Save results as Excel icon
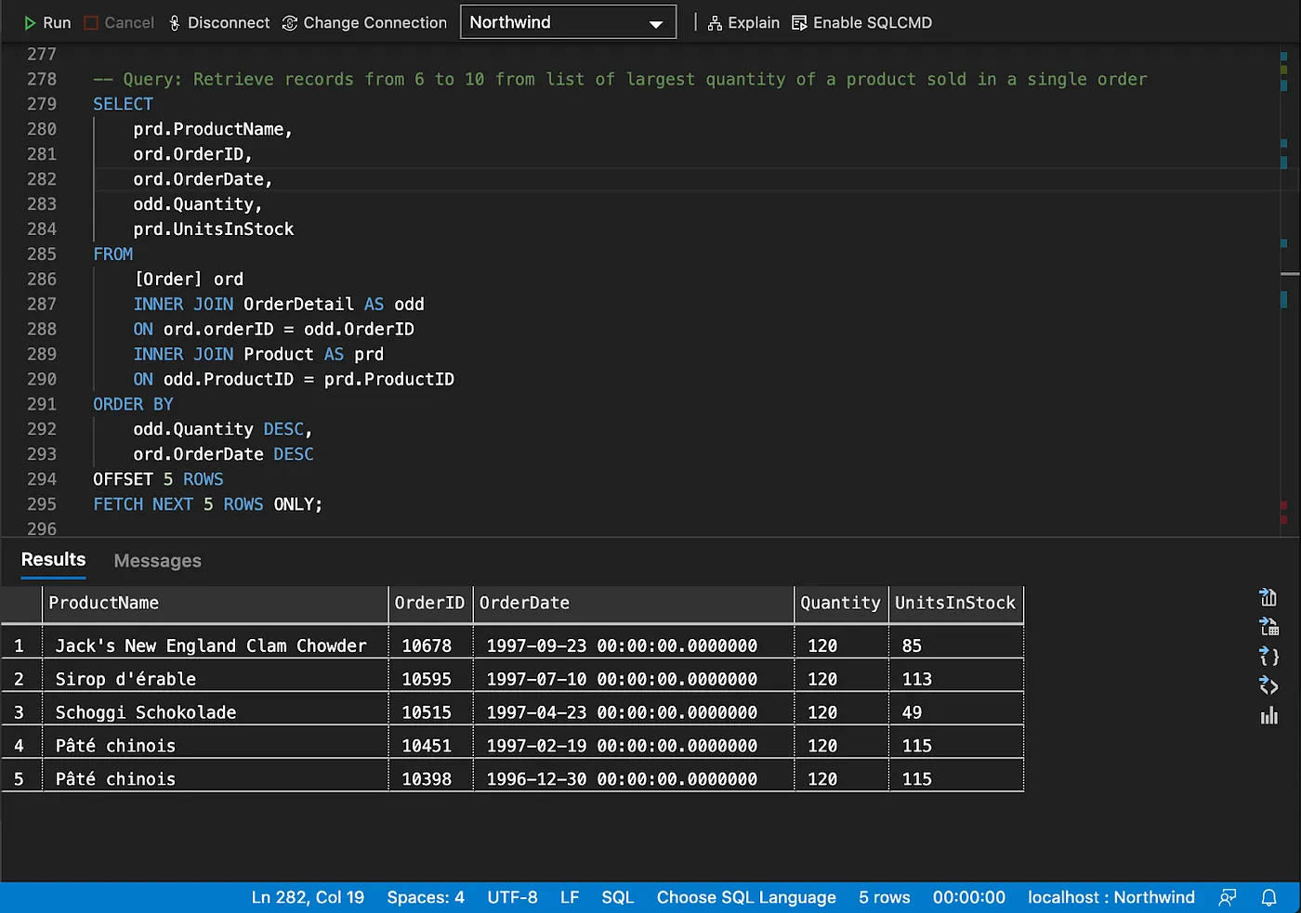 (x=1268, y=626)
